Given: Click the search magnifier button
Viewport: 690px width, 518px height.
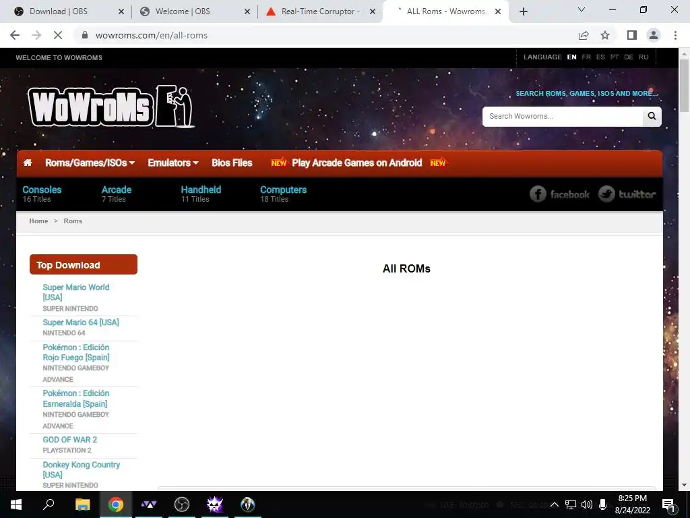Looking at the screenshot, I should click(x=652, y=116).
